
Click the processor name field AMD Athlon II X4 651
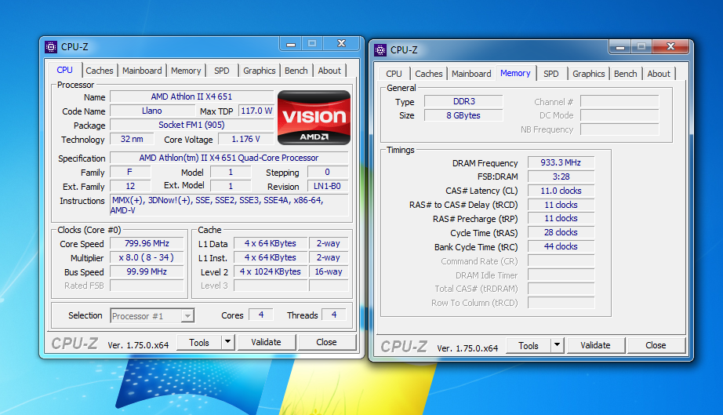tap(192, 96)
